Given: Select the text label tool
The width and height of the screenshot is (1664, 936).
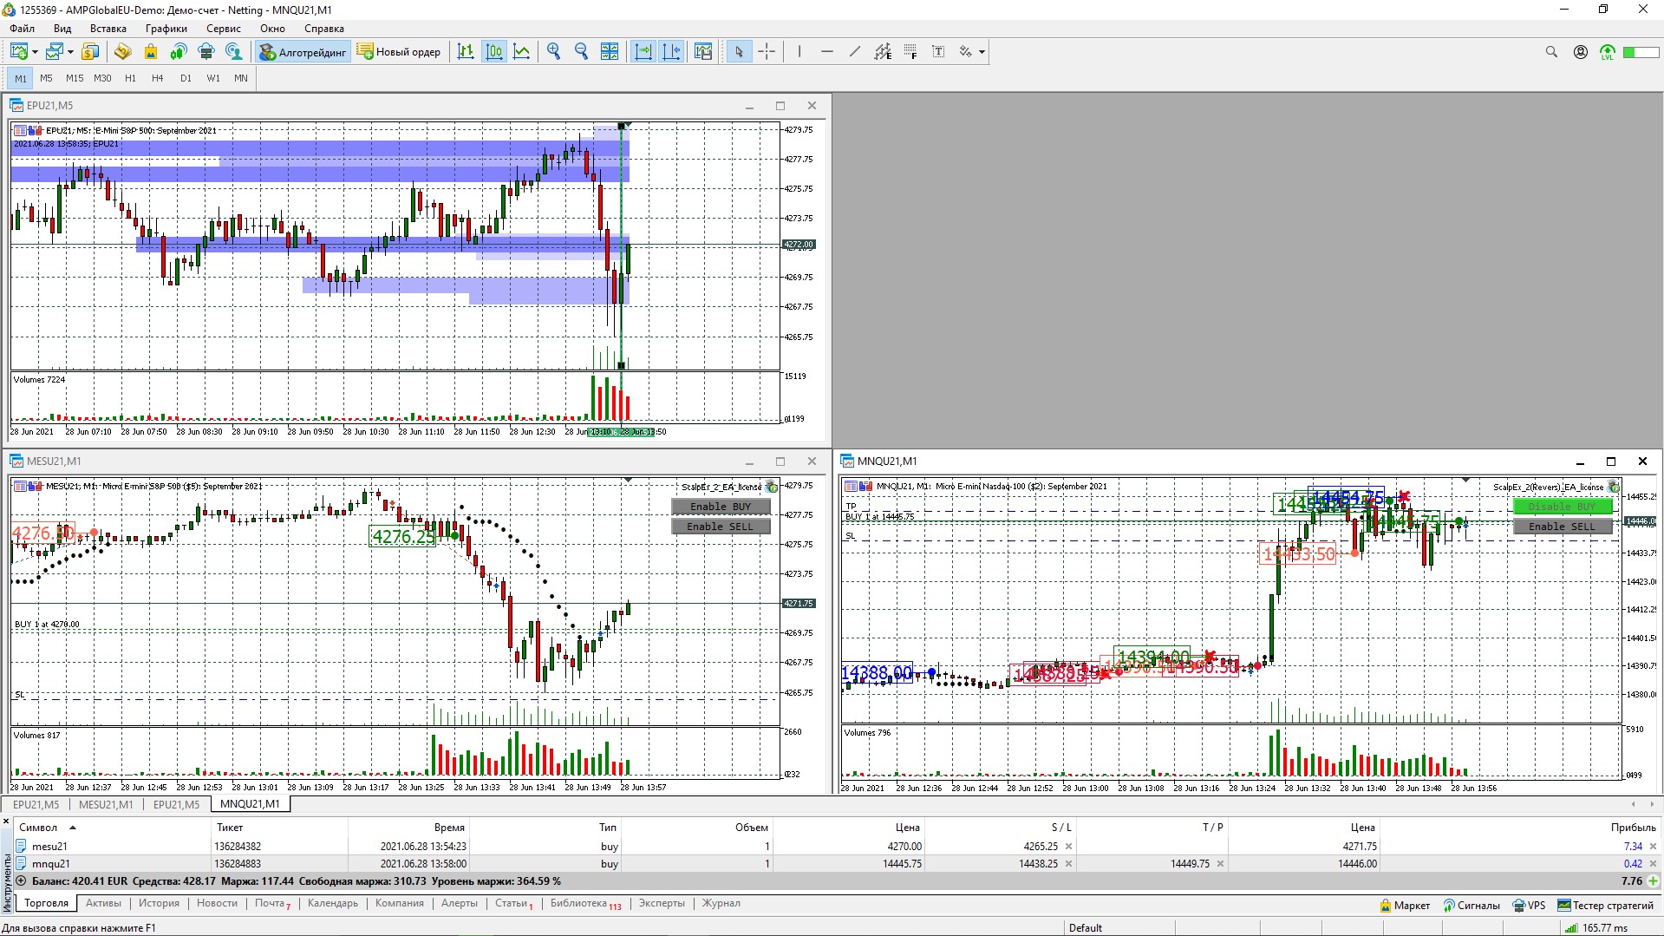Looking at the screenshot, I should tap(938, 52).
